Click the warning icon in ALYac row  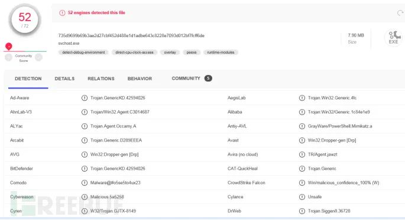point(85,126)
